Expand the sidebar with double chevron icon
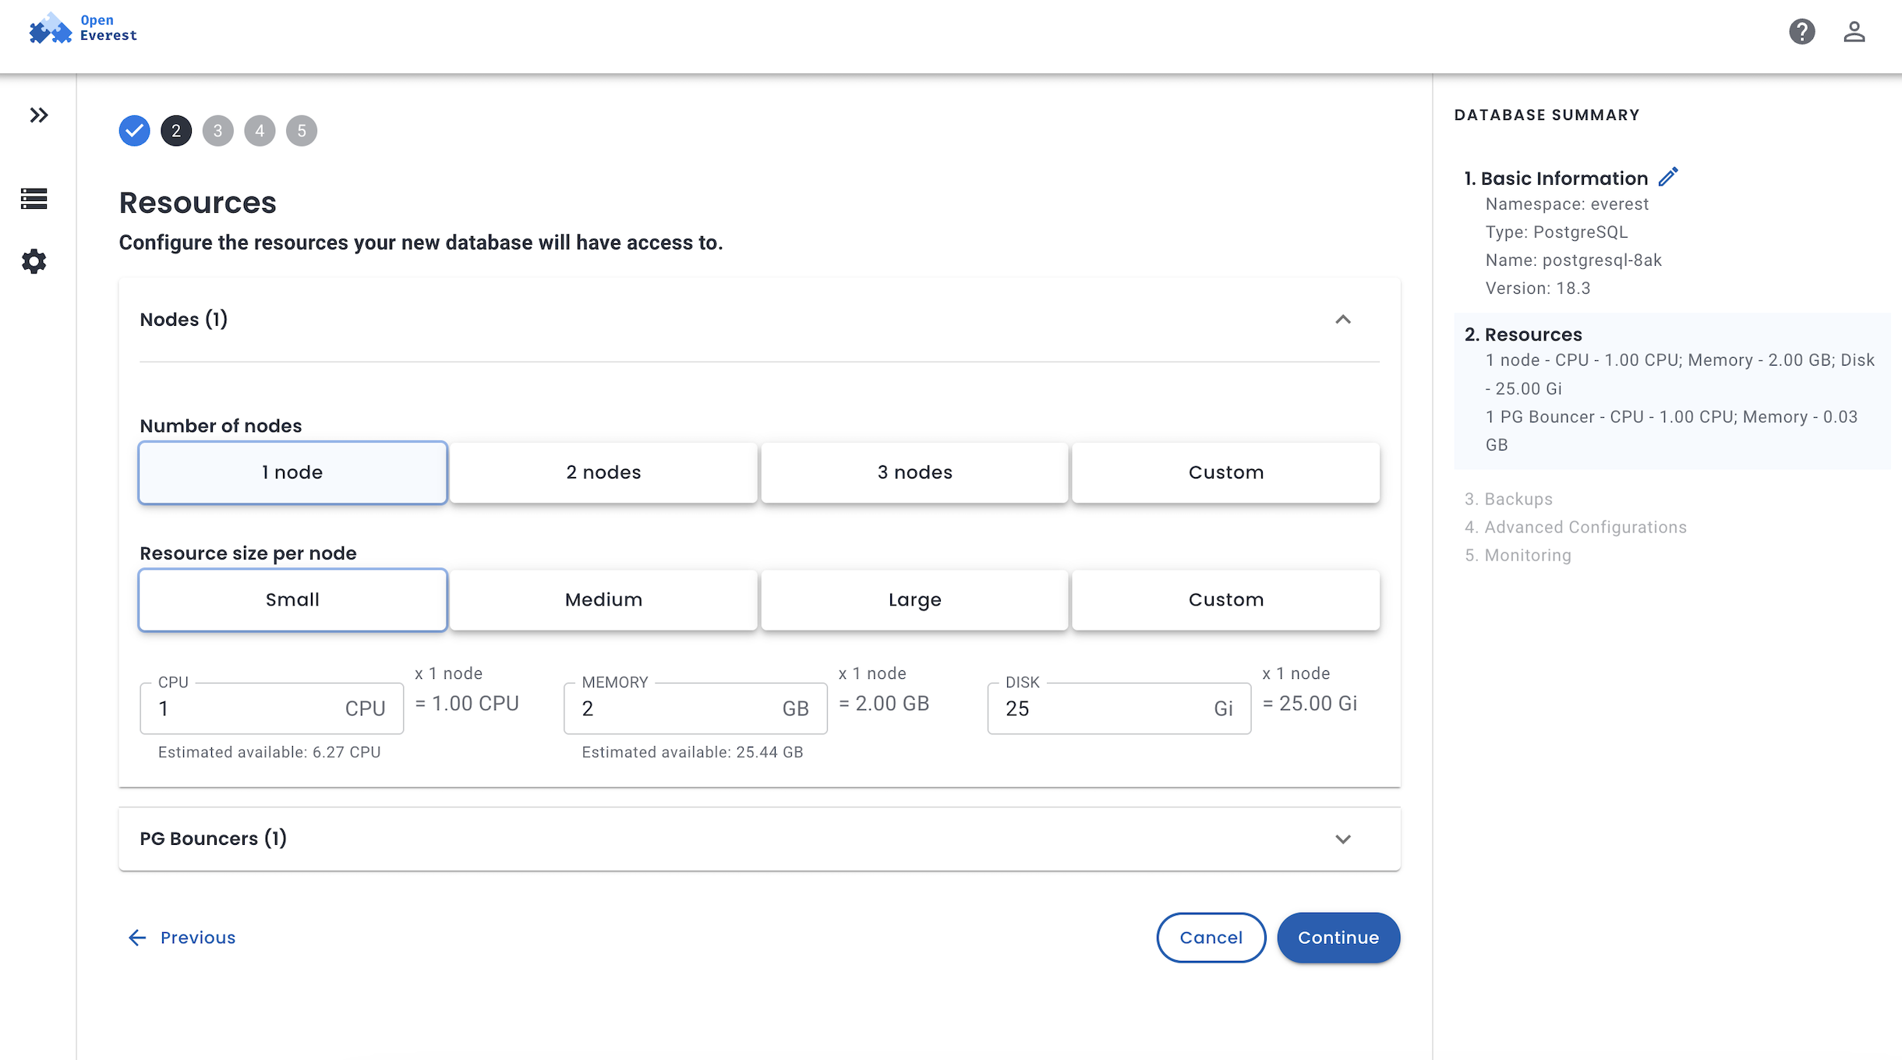 pyautogui.click(x=38, y=115)
